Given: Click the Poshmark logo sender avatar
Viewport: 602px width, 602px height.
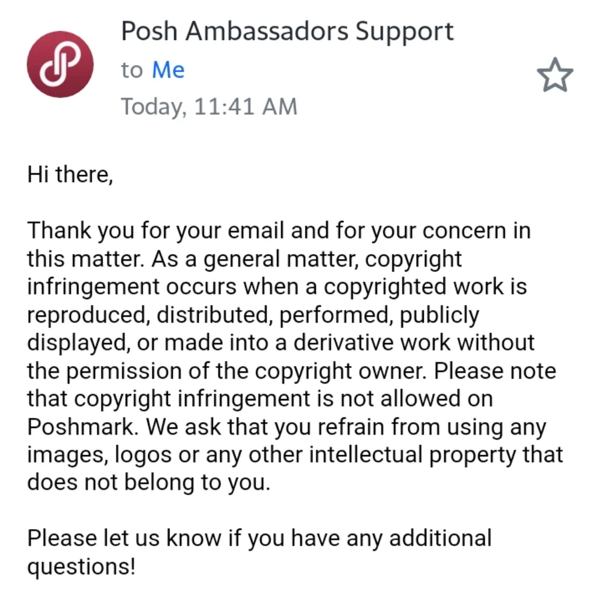Looking at the screenshot, I should tap(60, 64).
